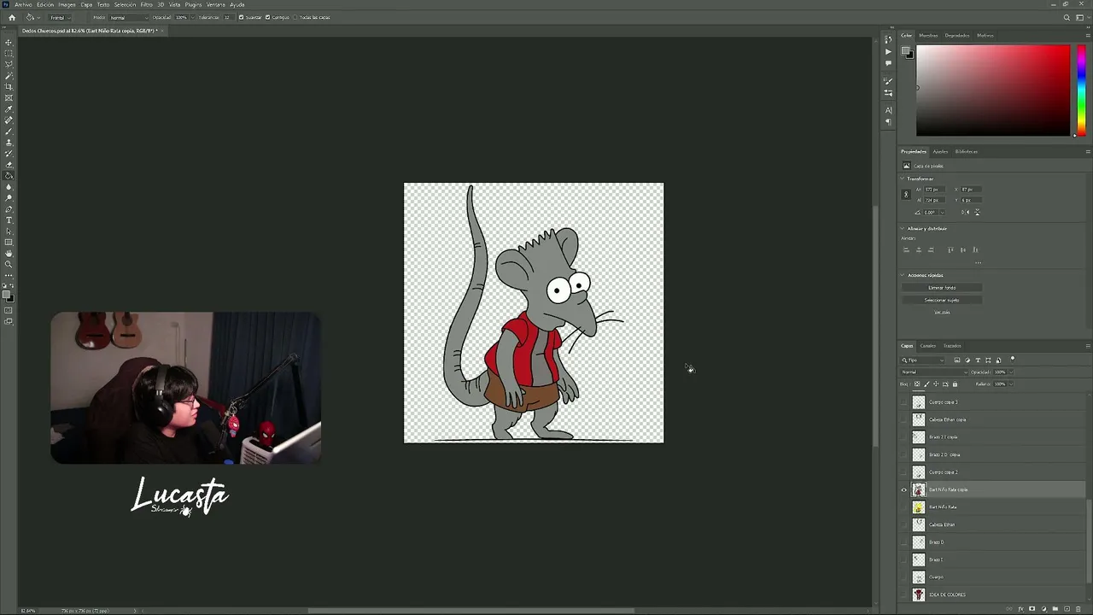The height and width of the screenshot is (615, 1093).
Task: Click the hue spectrum slider
Action: (x=1081, y=91)
